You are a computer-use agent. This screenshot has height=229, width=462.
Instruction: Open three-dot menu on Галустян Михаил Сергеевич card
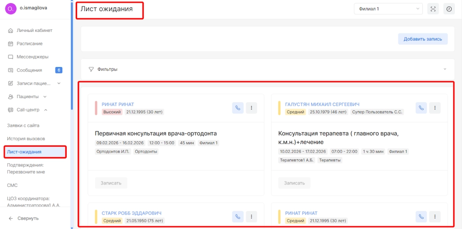point(434,108)
